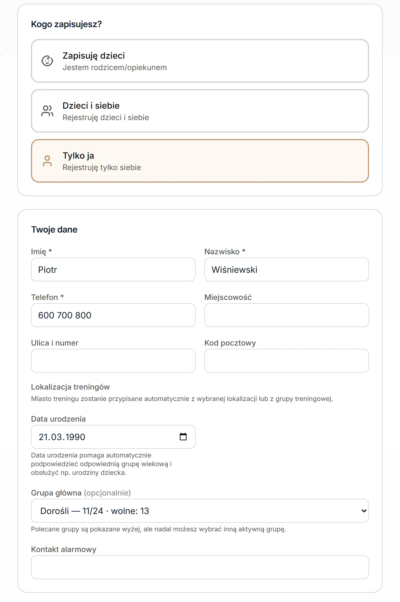Focus the Telefon field with 600 700 800
Image resolution: width=400 pixels, height=602 pixels.
[x=113, y=315]
